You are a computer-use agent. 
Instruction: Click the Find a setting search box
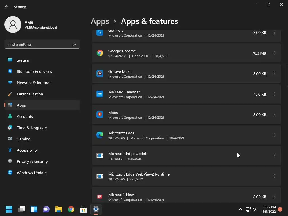(x=39, y=44)
